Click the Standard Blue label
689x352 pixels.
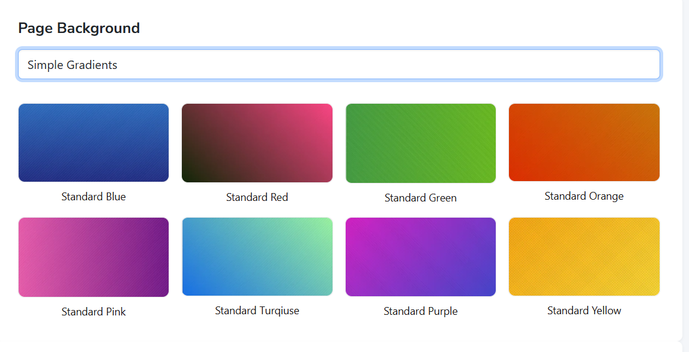click(x=94, y=197)
